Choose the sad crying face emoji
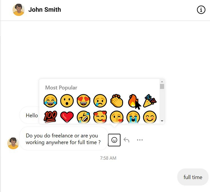 tap(100, 101)
